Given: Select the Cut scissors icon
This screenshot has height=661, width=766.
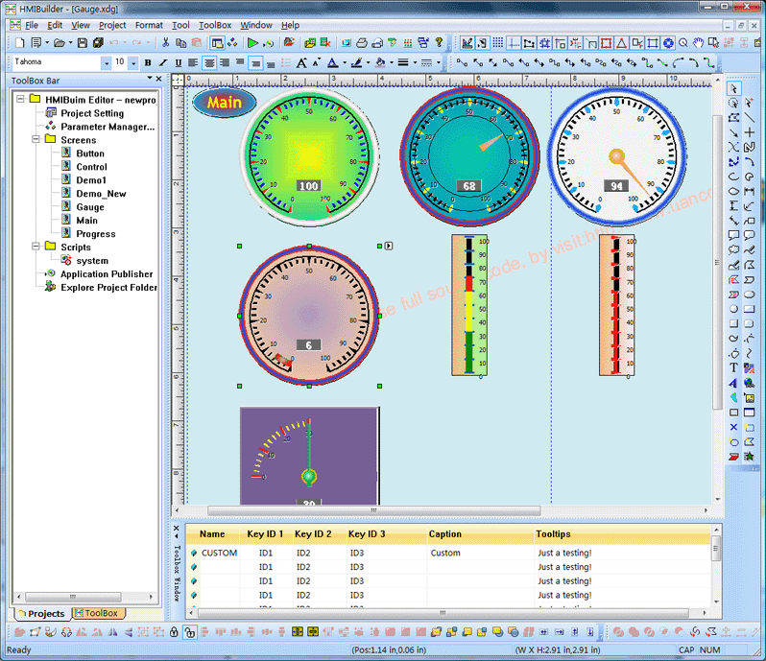Looking at the screenshot, I should tap(166, 43).
